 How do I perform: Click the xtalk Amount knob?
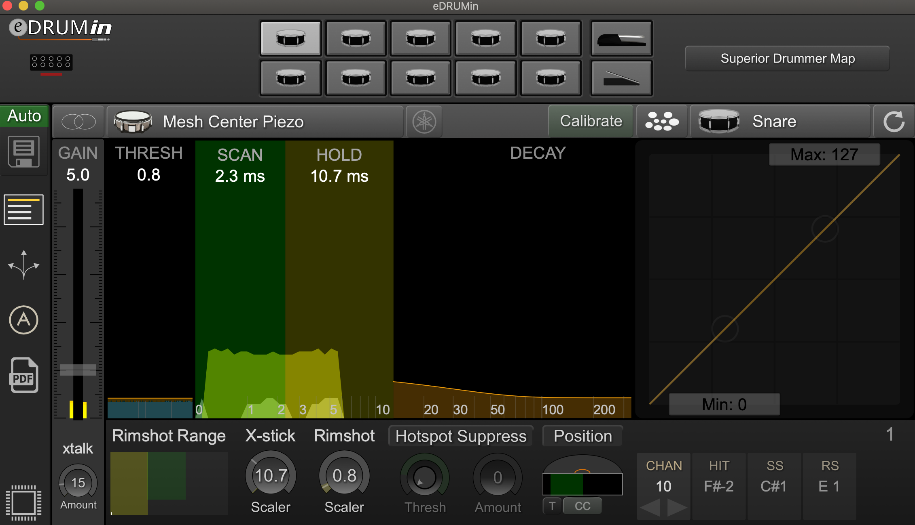click(78, 483)
